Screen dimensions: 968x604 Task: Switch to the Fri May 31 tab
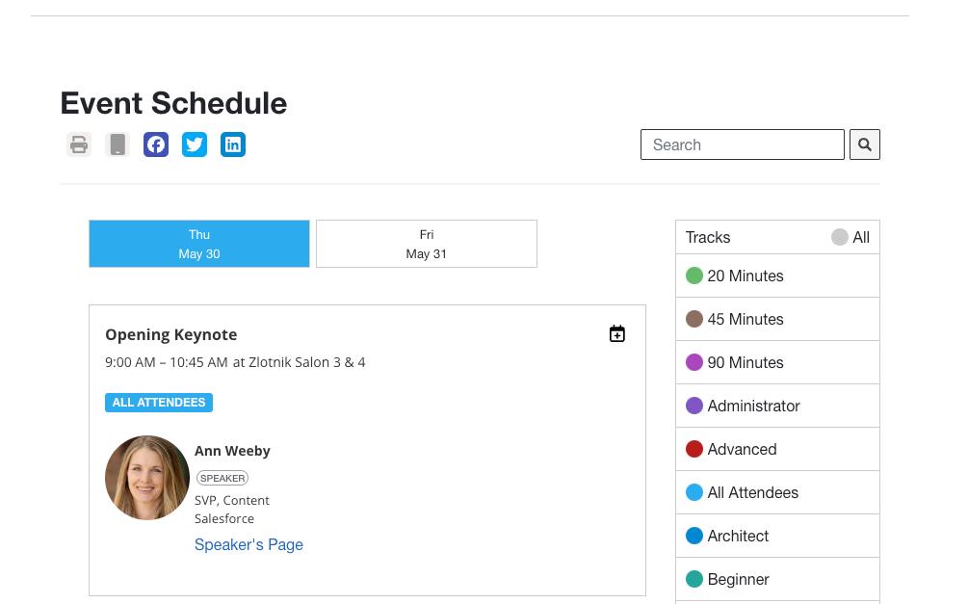coord(427,244)
